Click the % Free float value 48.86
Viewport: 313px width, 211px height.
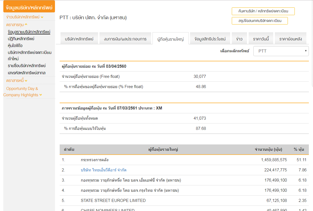(x=201, y=87)
